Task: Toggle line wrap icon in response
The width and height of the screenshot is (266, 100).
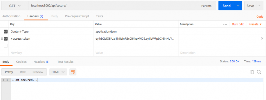Action: 73,72
